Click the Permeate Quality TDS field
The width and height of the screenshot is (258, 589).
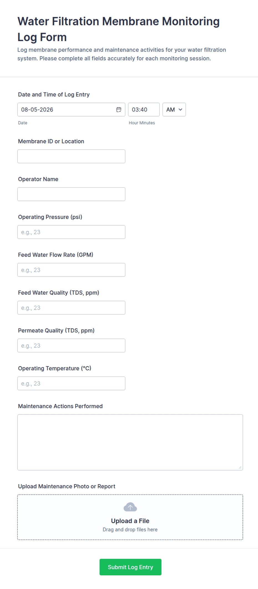coord(71,346)
